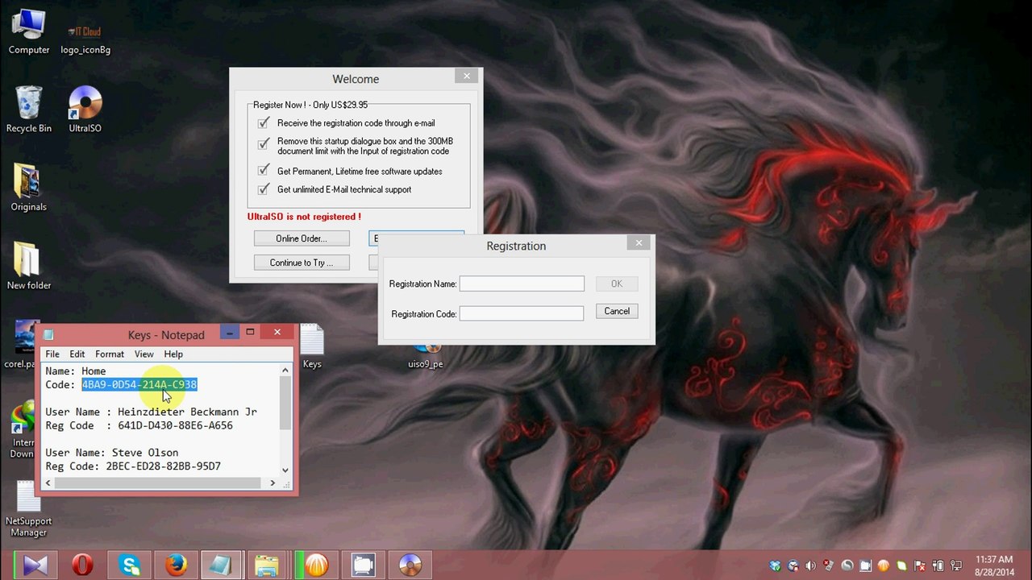Click the taskbar clock showing 11:37 AM
This screenshot has width=1032, height=580.
point(994,565)
